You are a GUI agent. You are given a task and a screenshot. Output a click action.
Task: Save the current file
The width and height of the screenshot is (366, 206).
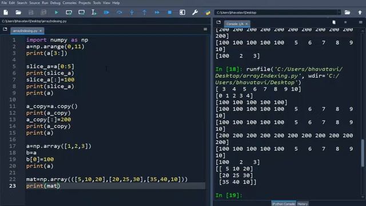[31, 13]
